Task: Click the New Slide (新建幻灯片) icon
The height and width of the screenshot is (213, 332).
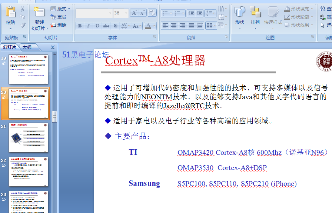Action: (40, 12)
